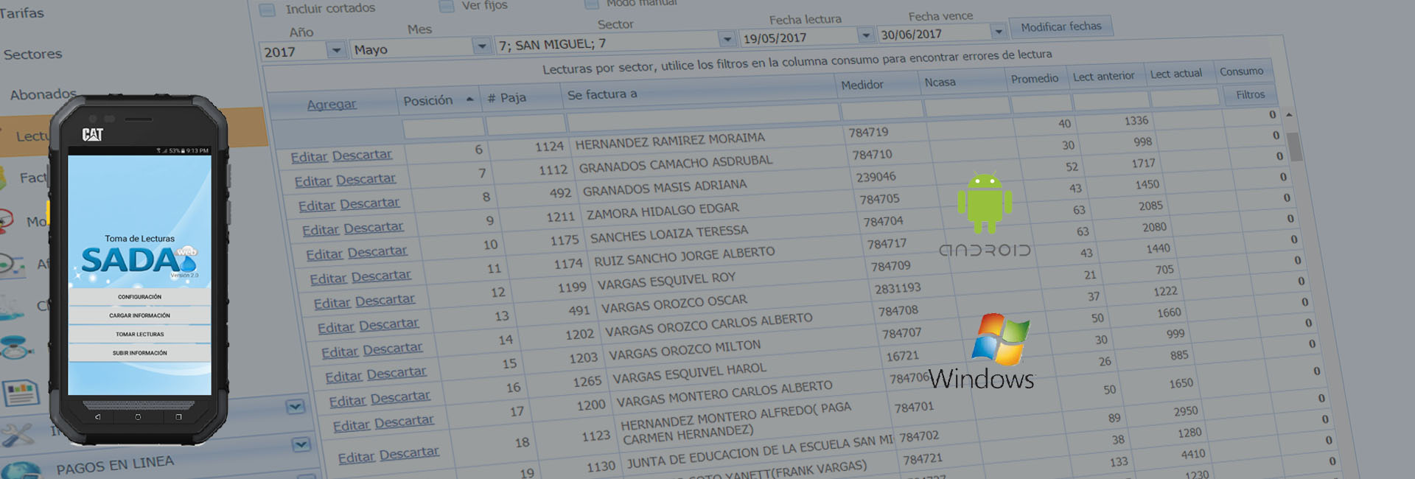Click the Lect anterior column header
The width and height of the screenshot is (1415, 479).
click(1103, 77)
